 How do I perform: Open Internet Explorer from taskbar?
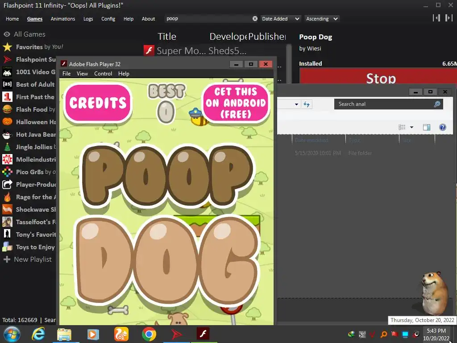pyautogui.click(x=38, y=334)
